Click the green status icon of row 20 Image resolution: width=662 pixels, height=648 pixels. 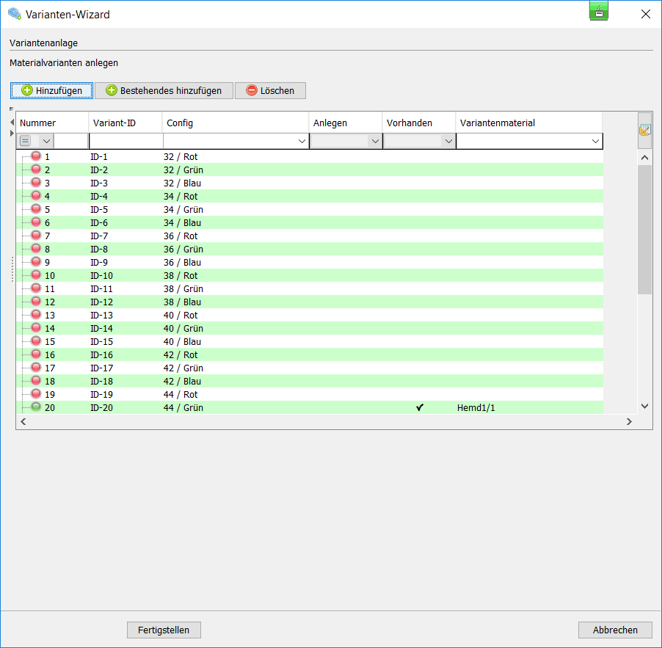click(36, 407)
